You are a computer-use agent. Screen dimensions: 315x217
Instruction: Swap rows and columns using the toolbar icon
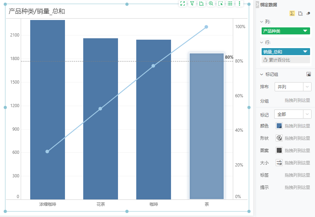click(202, 4)
